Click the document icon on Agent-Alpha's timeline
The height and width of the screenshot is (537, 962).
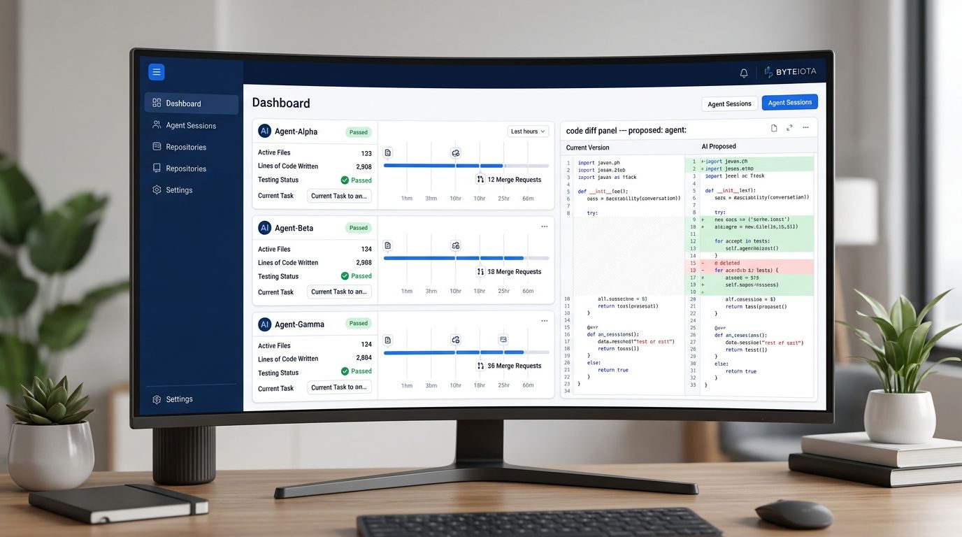(388, 152)
